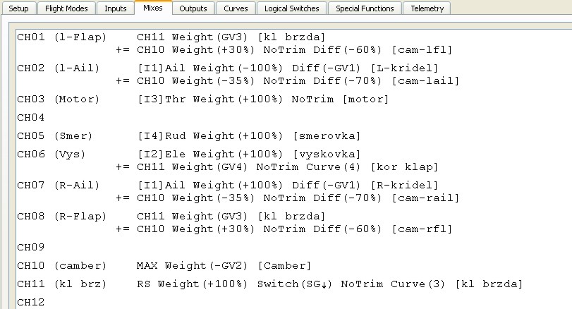572x309 pixels.
Task: Select CH11 kl brz Switch(SG) mix
Action: tap(329, 284)
